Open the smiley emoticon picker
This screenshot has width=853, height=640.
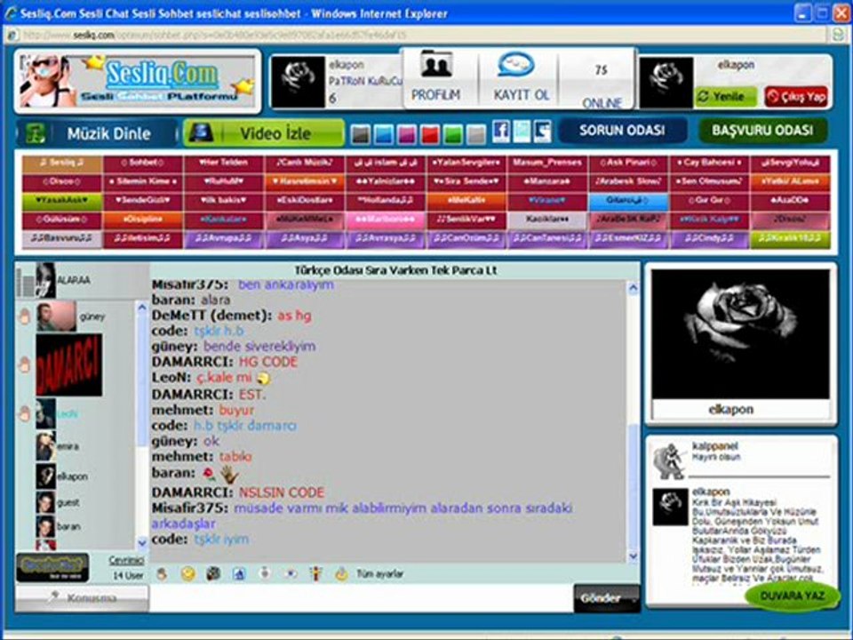tap(188, 573)
